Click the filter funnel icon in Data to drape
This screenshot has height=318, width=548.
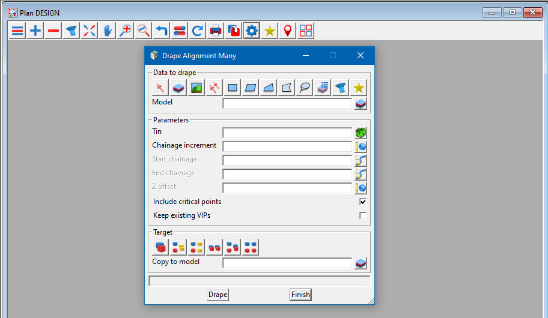click(341, 88)
